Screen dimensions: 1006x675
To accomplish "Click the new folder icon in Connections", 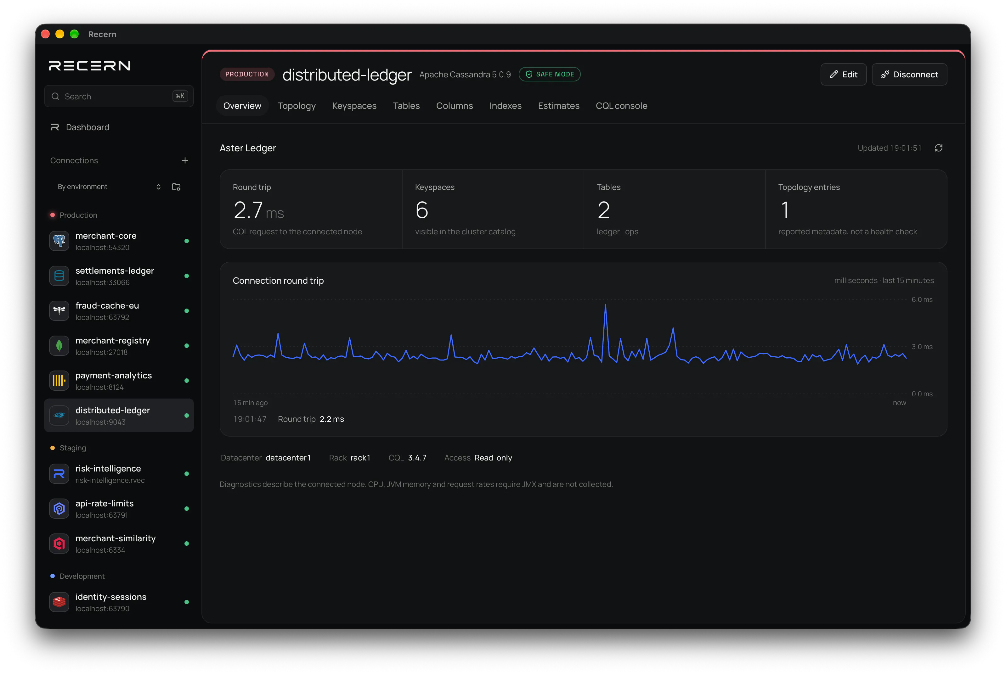I will tap(176, 187).
